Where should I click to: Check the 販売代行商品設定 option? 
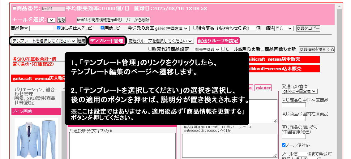[x=150, y=49]
